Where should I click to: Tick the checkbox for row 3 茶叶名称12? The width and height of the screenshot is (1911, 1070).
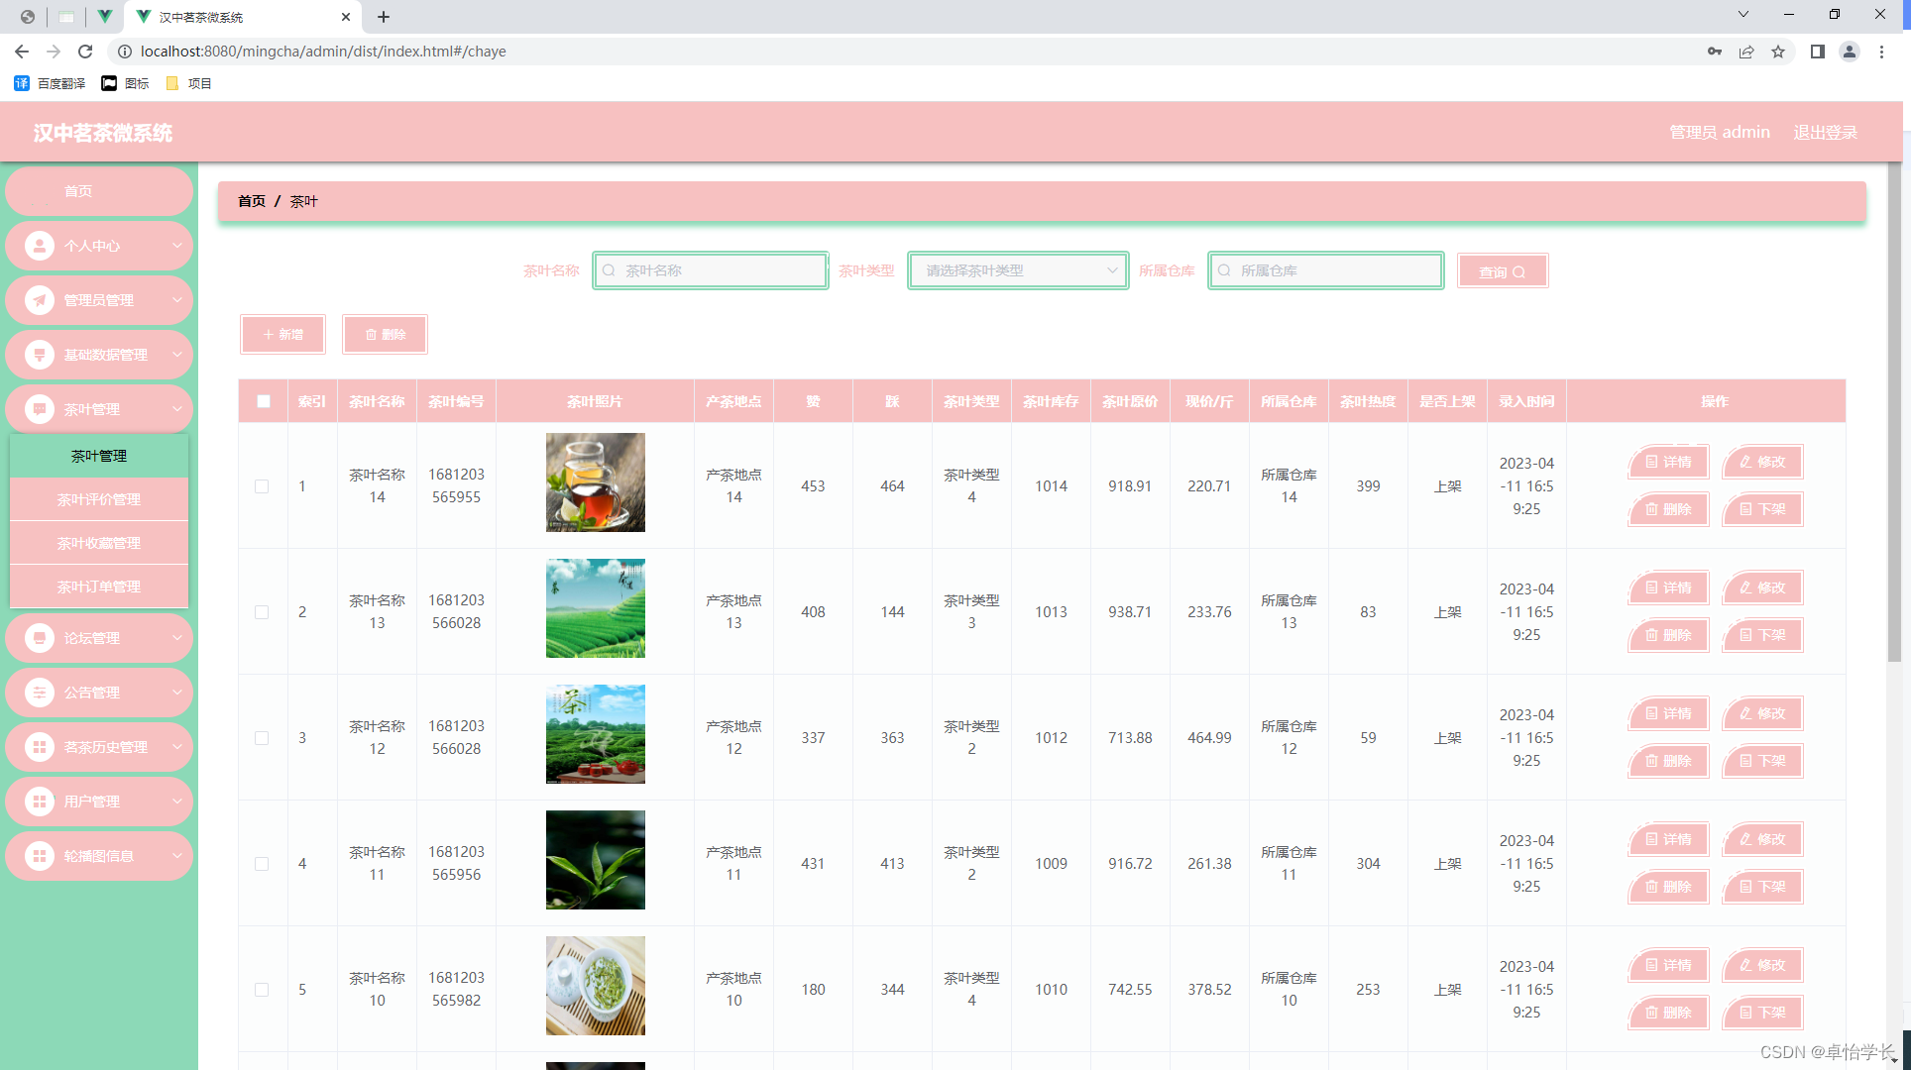pyautogui.click(x=262, y=738)
